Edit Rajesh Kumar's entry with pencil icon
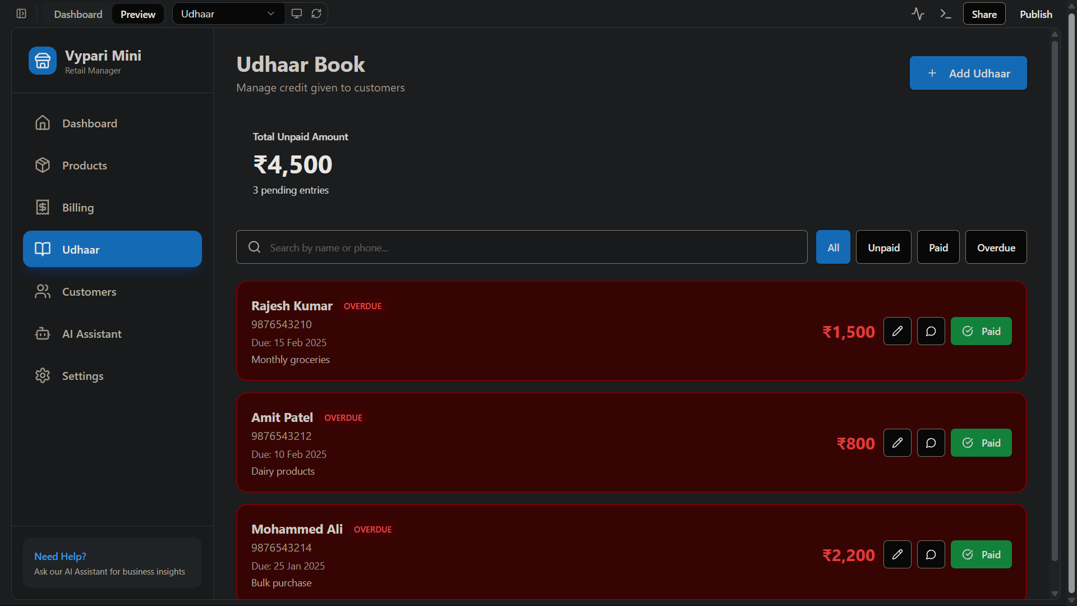The width and height of the screenshot is (1077, 606). (x=897, y=331)
